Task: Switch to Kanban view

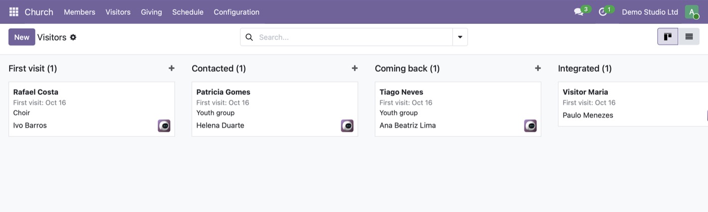Action: [668, 37]
